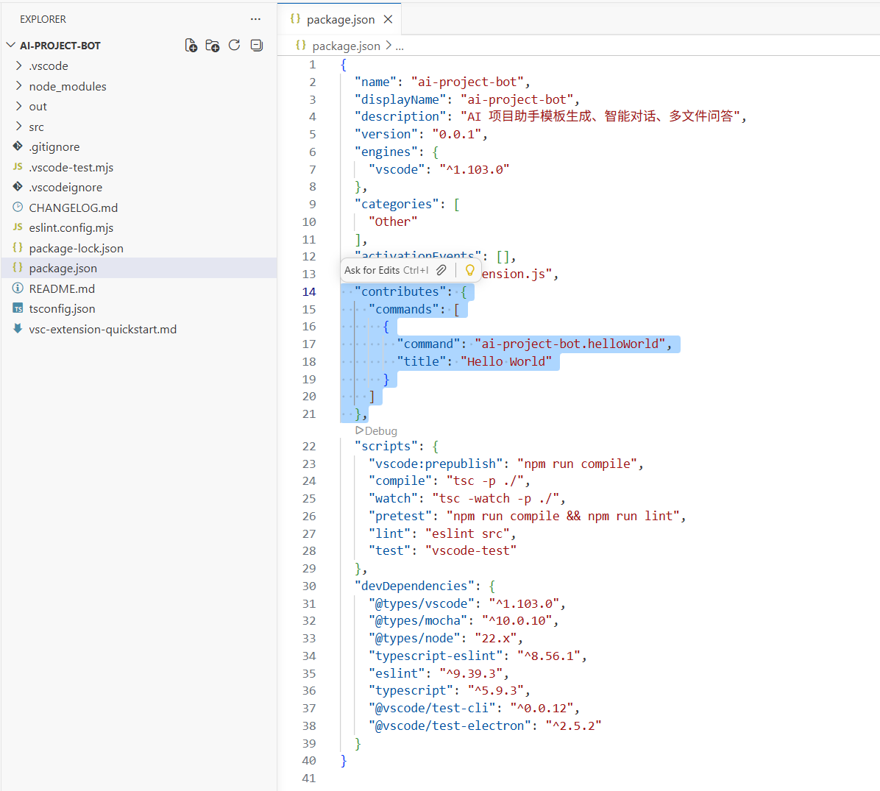This screenshot has width=880, height=791.
Task: Open Explorer More Actions ellipsis
Action: click(255, 18)
